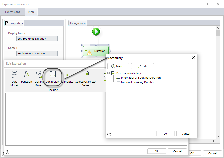This screenshot has width=224, height=158.
Task: Select International Booking Duration item
Action: (141, 78)
